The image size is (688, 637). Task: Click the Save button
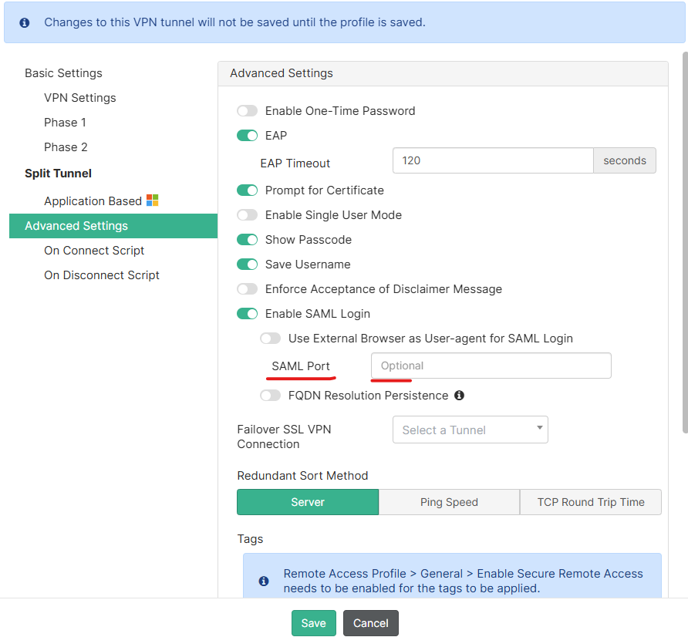(313, 623)
